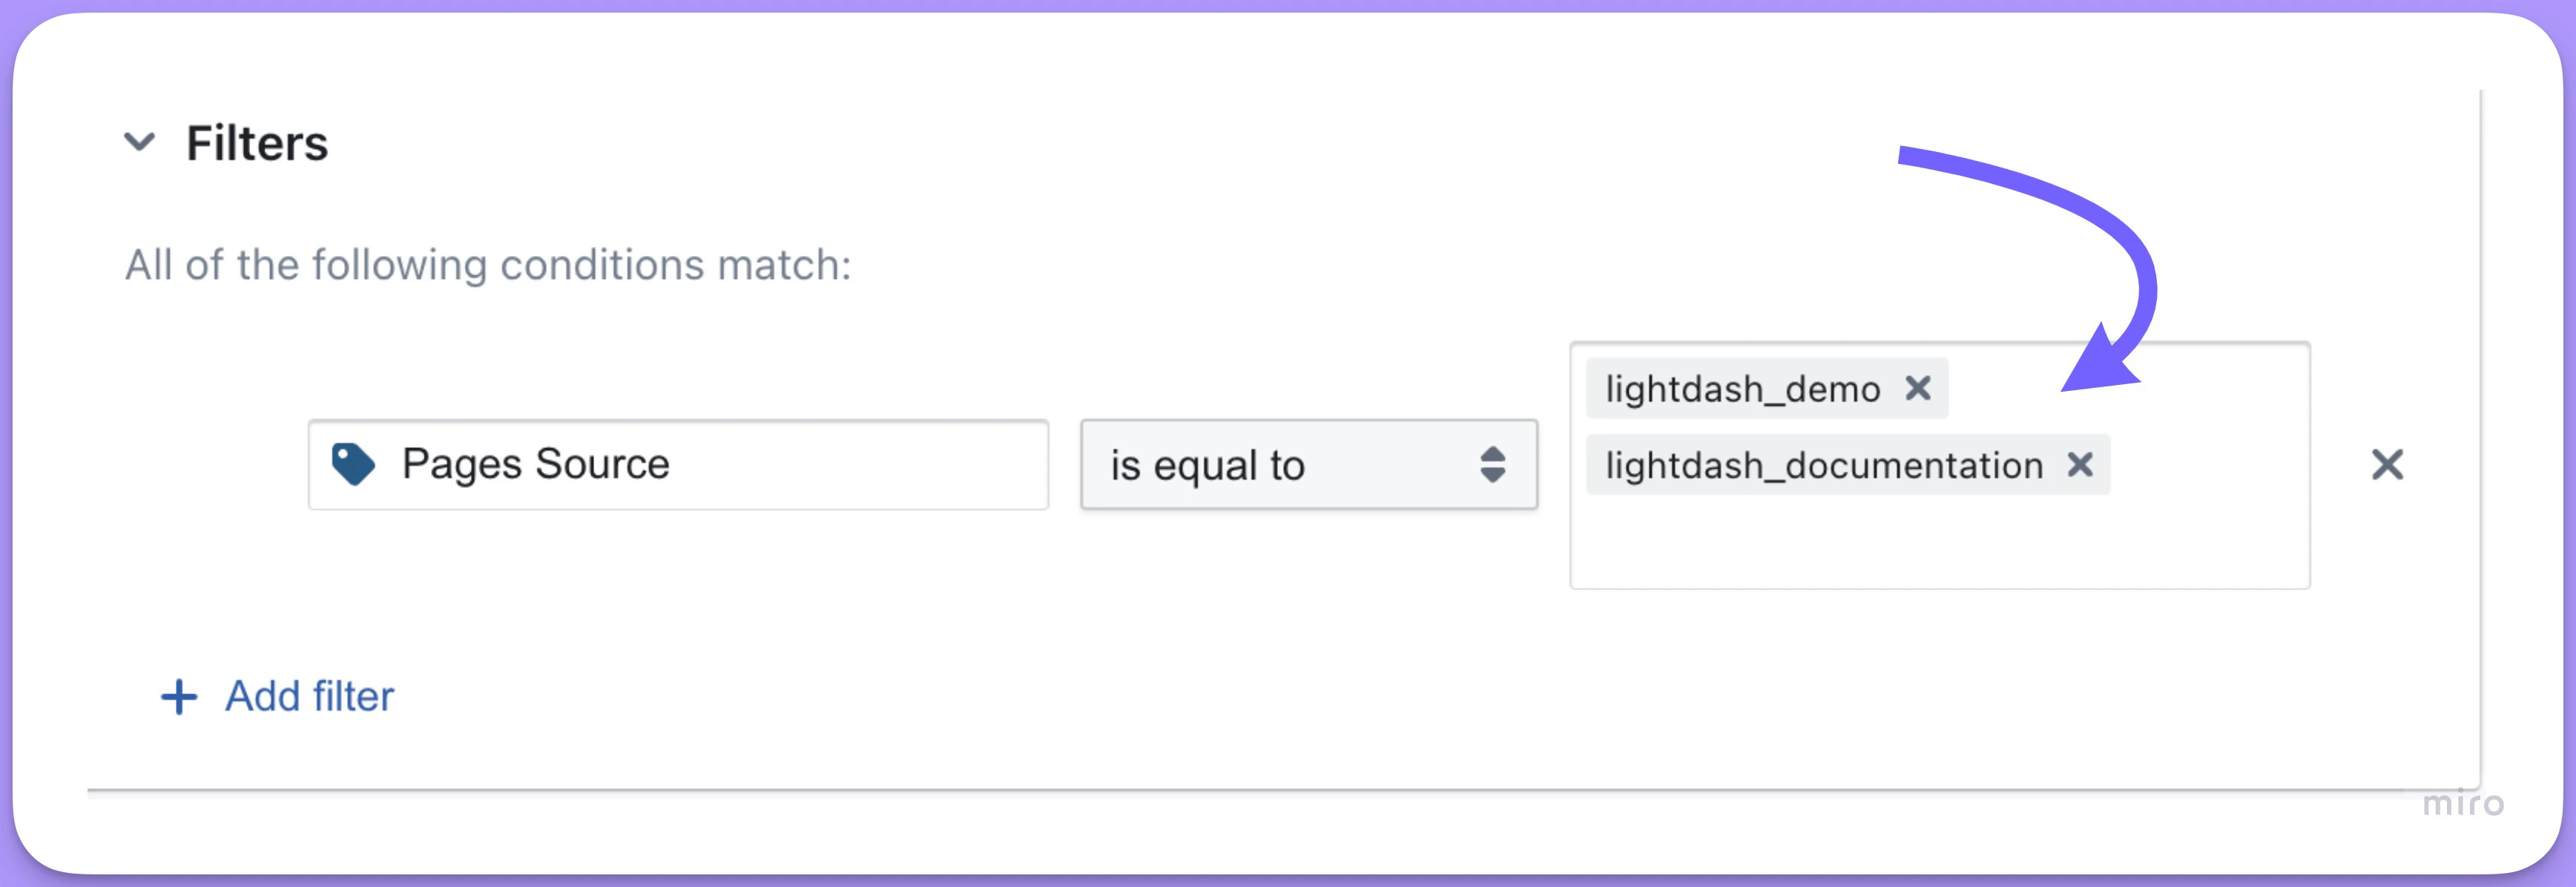Click the arrowhead pointing at values box
2576x887 pixels.
(x=2100, y=362)
